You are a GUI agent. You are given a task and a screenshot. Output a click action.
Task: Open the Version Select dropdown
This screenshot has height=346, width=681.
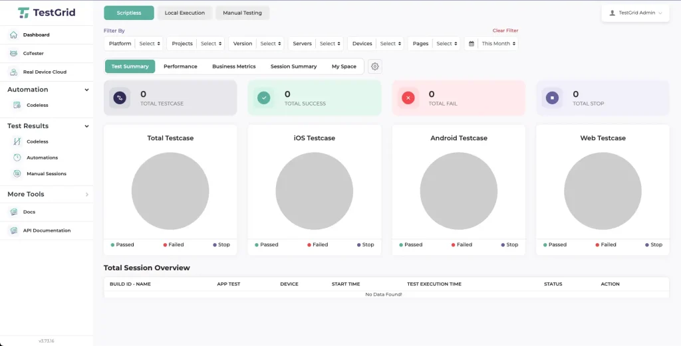[271, 44]
